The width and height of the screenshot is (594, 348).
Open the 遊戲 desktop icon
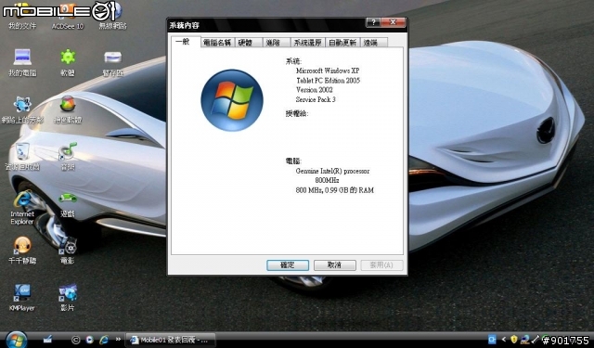(68, 204)
